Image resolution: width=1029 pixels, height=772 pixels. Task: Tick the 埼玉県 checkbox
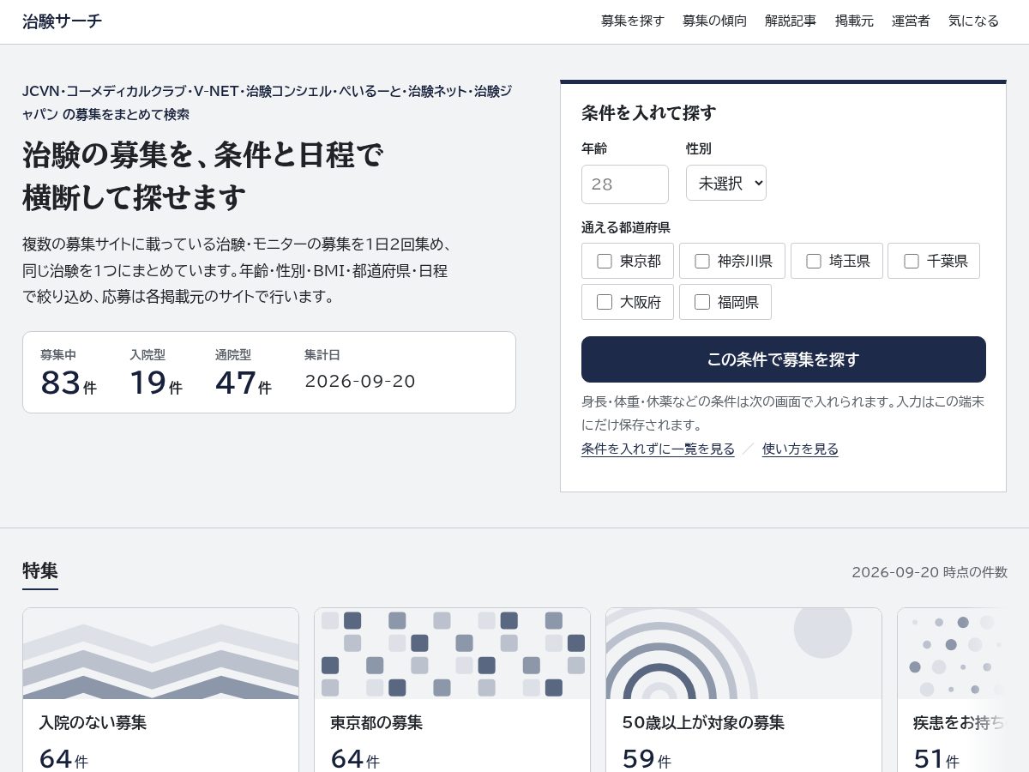pos(814,261)
